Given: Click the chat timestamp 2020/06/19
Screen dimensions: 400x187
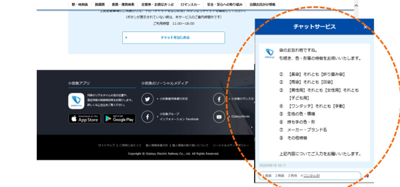Looking at the screenshot, I should point(272,165).
